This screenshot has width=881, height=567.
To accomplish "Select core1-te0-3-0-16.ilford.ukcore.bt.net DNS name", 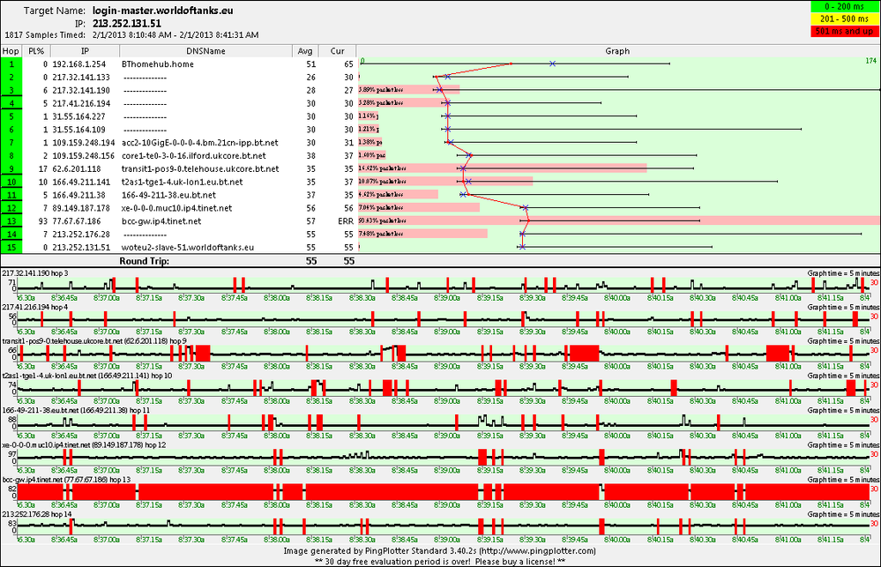I will [194, 156].
